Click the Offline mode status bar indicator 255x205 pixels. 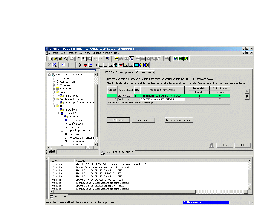[206, 202]
